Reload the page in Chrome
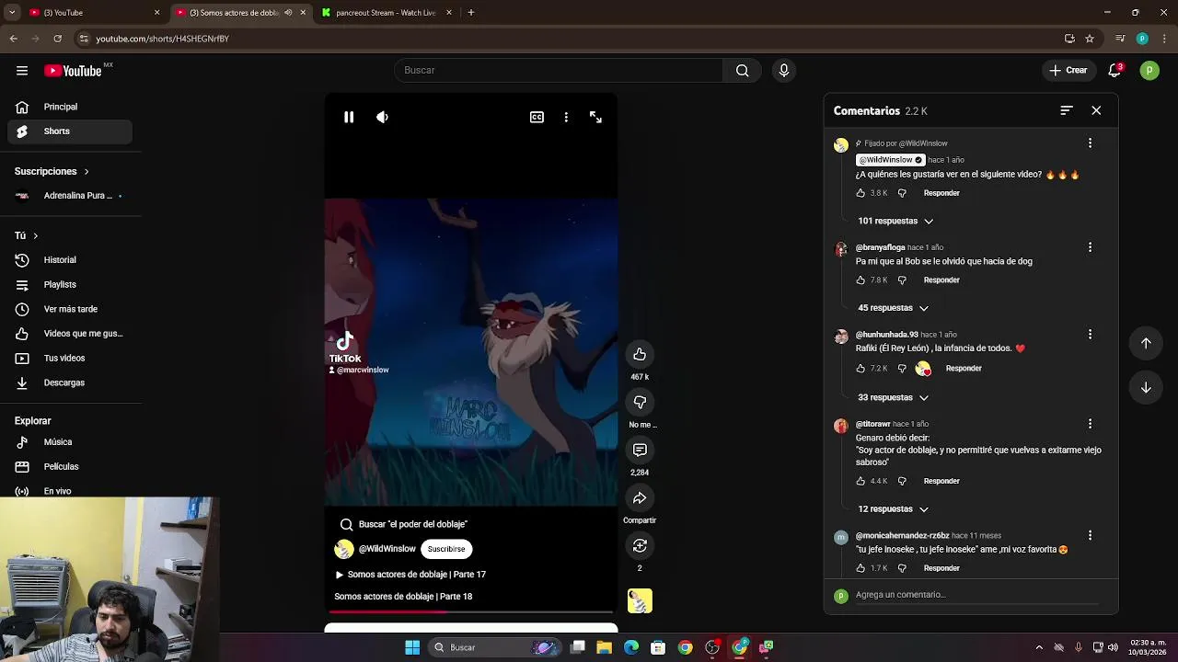Viewport: 1178px width, 662px height. (57, 39)
